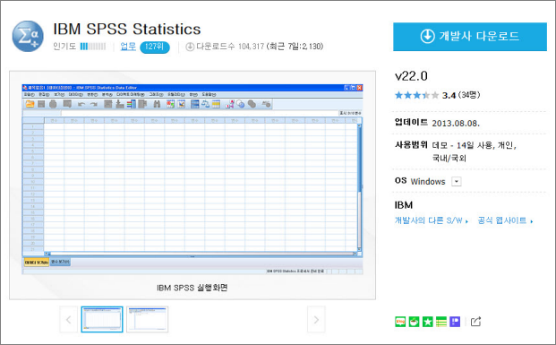
Task: Switch to the 데이터 보기 tab
Action: pyautogui.click(x=37, y=263)
